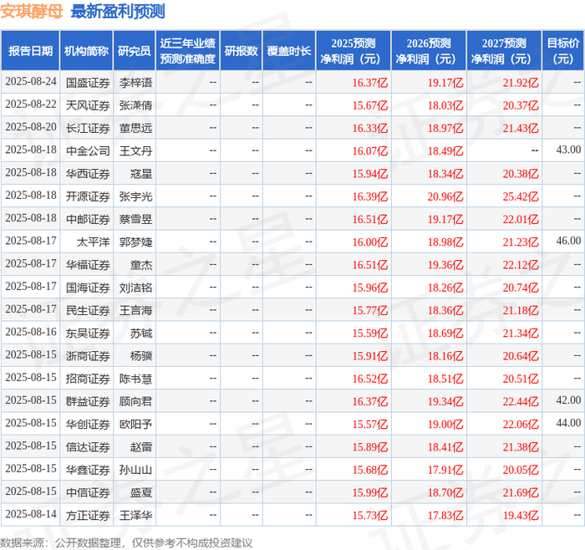The image size is (585, 550).
Task: Click the 19.00亿 forecast value
Action: click(x=445, y=424)
